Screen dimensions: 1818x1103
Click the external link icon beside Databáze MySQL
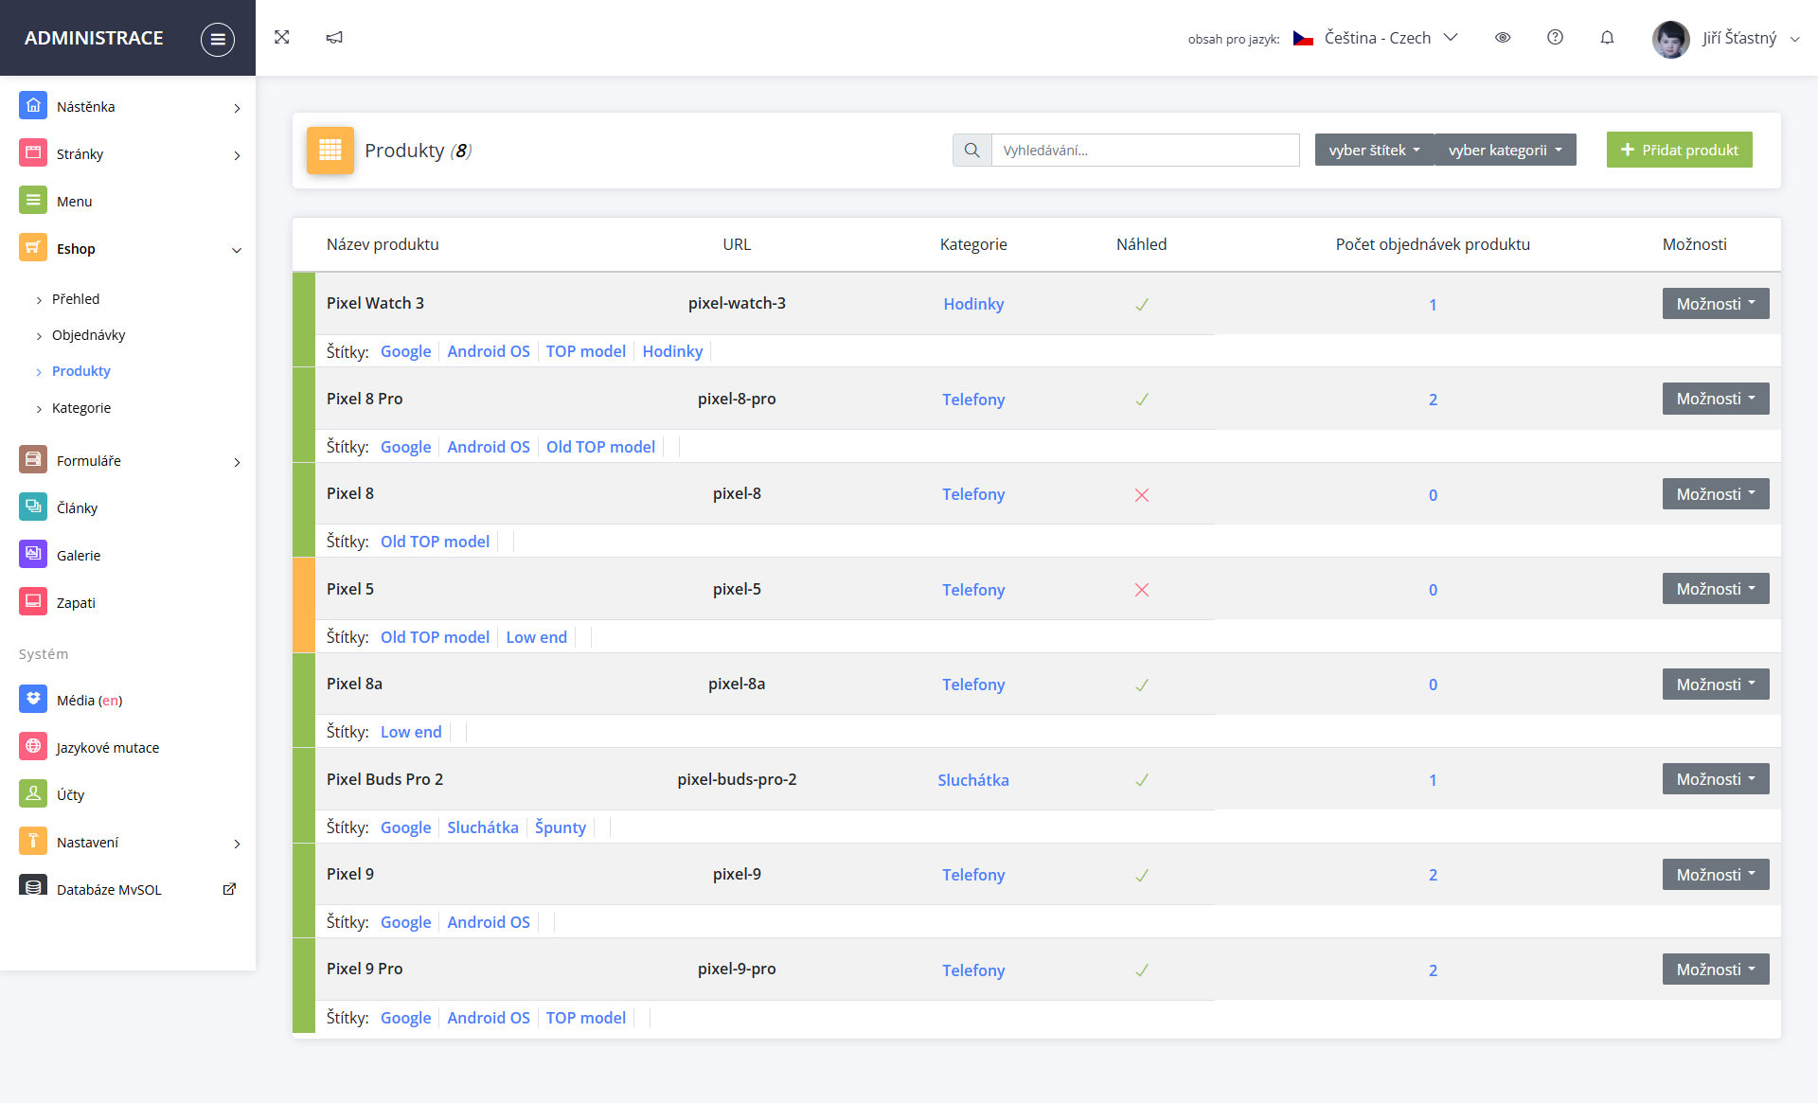pos(229,889)
